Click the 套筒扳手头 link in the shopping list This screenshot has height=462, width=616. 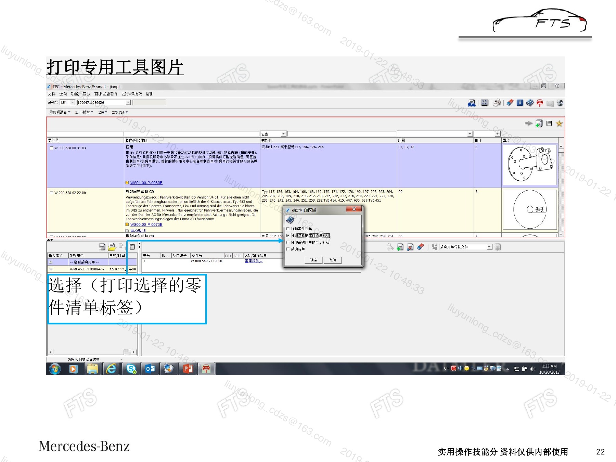coord(254,261)
